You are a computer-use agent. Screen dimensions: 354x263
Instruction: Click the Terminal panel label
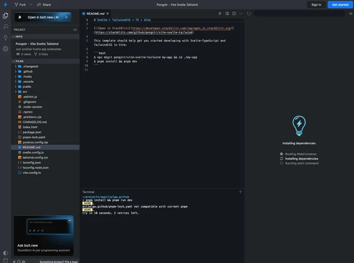88,192
